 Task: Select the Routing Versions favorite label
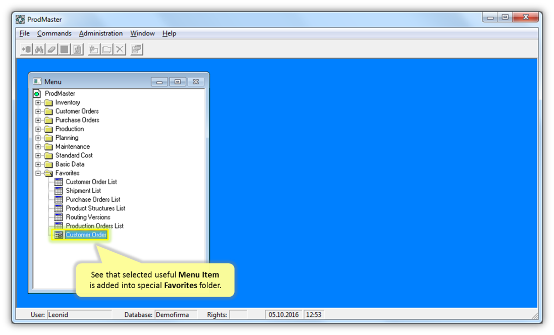tap(88, 217)
